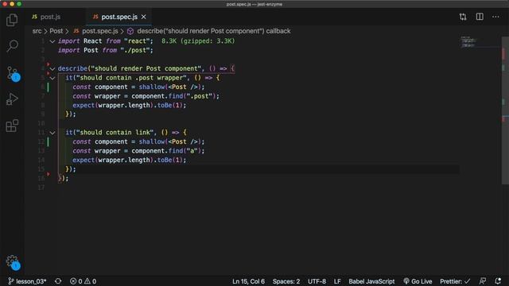The image size is (509, 286).
Task: Place cursor on the 'import Post from' line
Action: pos(105,50)
